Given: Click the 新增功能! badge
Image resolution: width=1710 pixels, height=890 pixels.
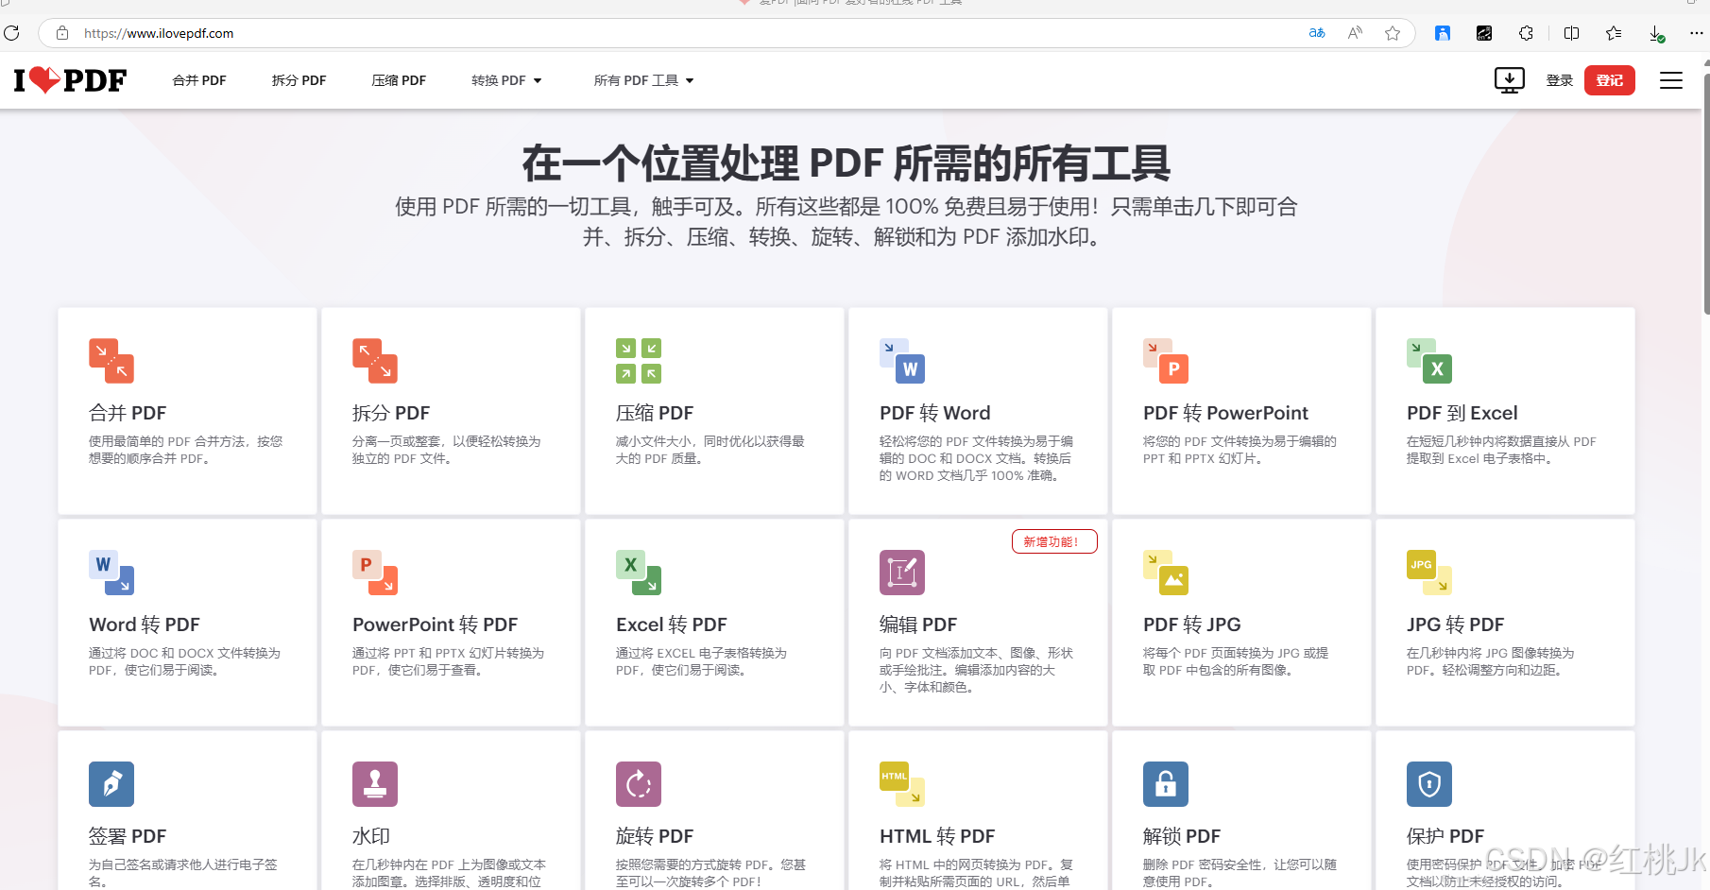Looking at the screenshot, I should pos(1054,541).
